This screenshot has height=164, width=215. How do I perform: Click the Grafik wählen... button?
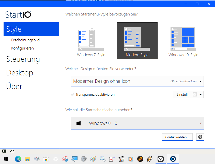coord(177,137)
